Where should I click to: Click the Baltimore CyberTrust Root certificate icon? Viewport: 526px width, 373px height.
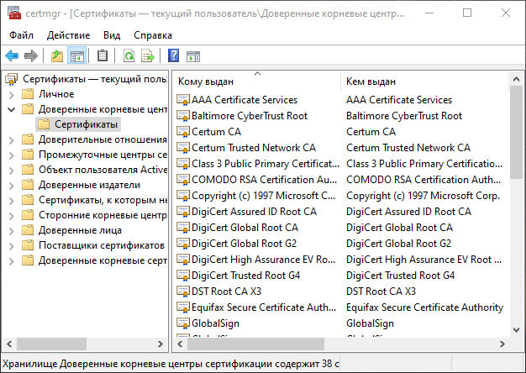coord(183,116)
